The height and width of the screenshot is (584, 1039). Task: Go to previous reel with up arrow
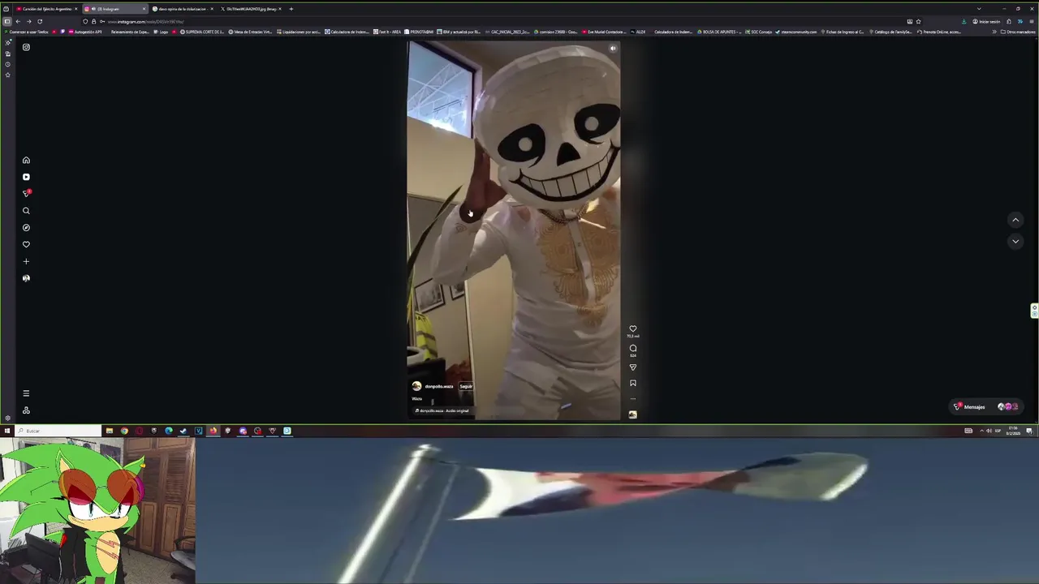tap(1015, 220)
